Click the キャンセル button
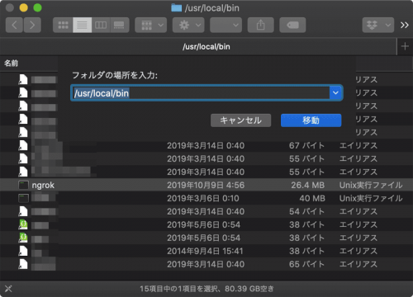Screen dimensions: 413x297 tap(240, 120)
